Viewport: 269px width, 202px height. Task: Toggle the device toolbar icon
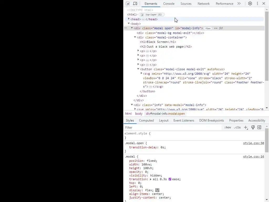pos(135,3)
